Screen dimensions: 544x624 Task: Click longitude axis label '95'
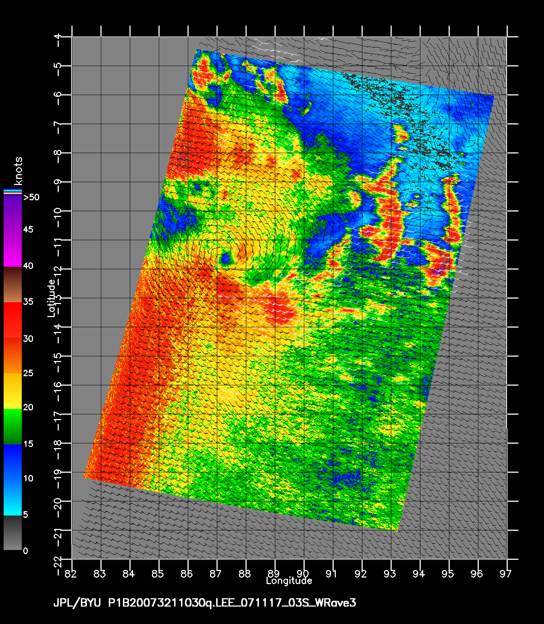coord(448,574)
